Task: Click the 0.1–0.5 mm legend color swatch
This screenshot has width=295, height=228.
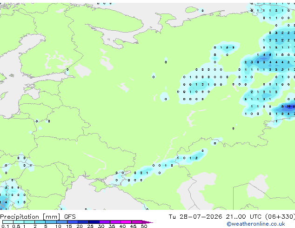Action: [8, 222]
